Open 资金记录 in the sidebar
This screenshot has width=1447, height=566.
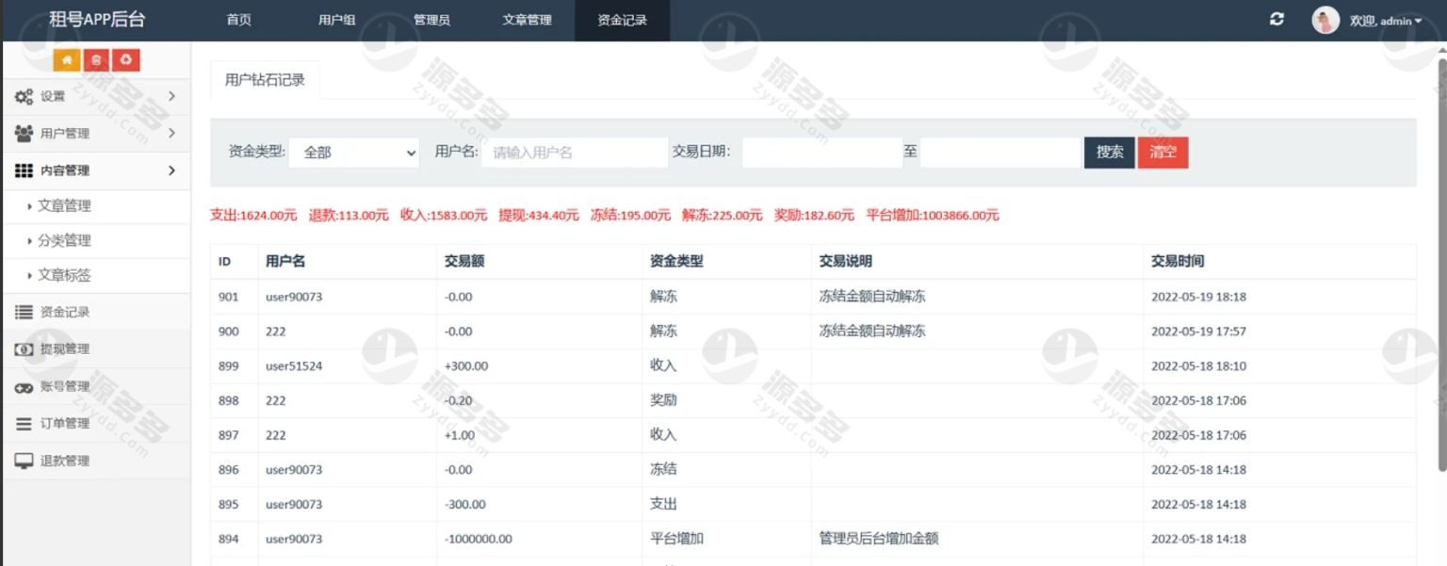pyautogui.click(x=65, y=312)
